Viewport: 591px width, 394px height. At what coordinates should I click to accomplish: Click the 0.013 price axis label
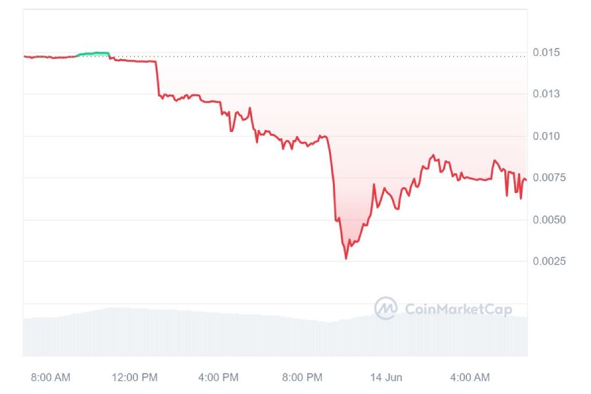click(546, 94)
